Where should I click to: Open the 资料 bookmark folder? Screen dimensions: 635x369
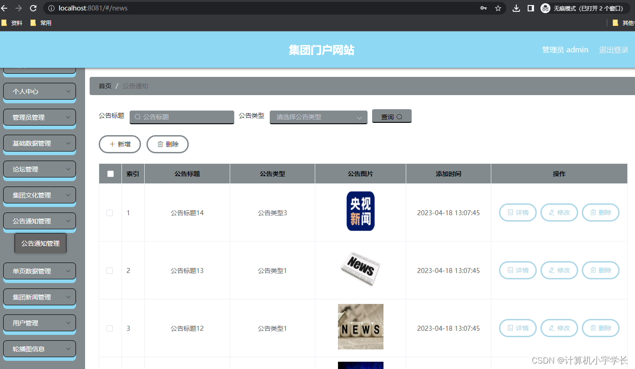(12, 23)
